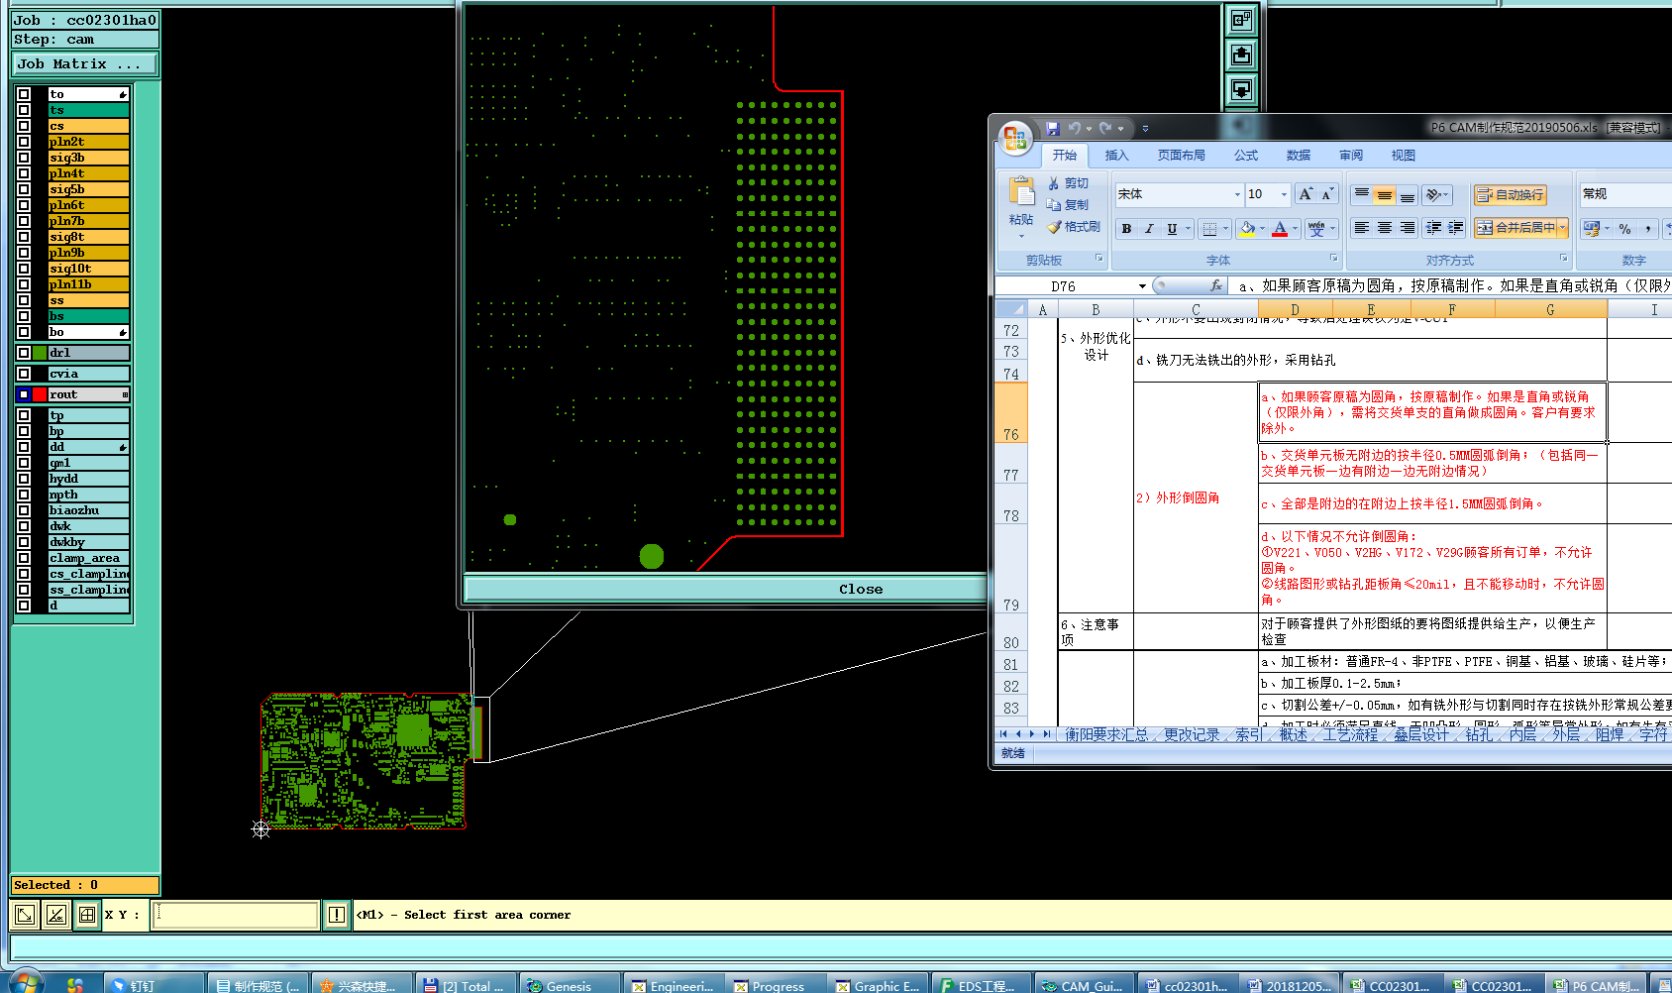Screen dimensions: 1672x993
Task: Open the paste options dropdown arrow
Action: tap(1021, 236)
